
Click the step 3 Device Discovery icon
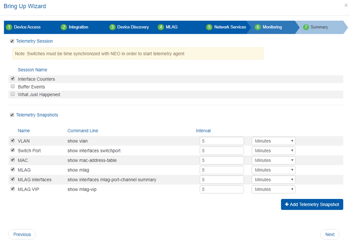(x=112, y=27)
